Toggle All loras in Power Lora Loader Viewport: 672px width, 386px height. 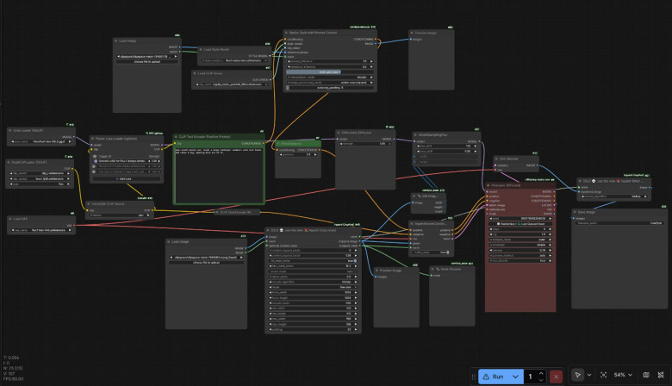point(95,156)
